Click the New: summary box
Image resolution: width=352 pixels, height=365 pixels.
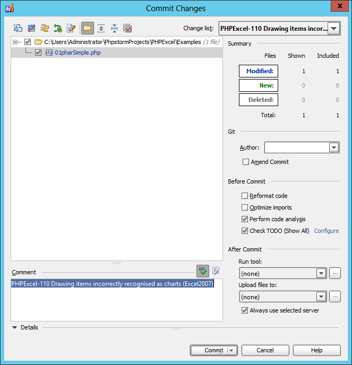[259, 85]
